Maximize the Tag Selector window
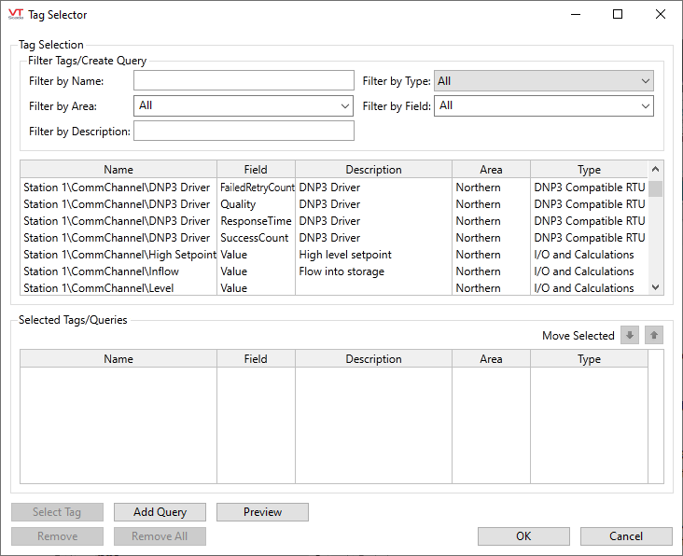 [618, 15]
